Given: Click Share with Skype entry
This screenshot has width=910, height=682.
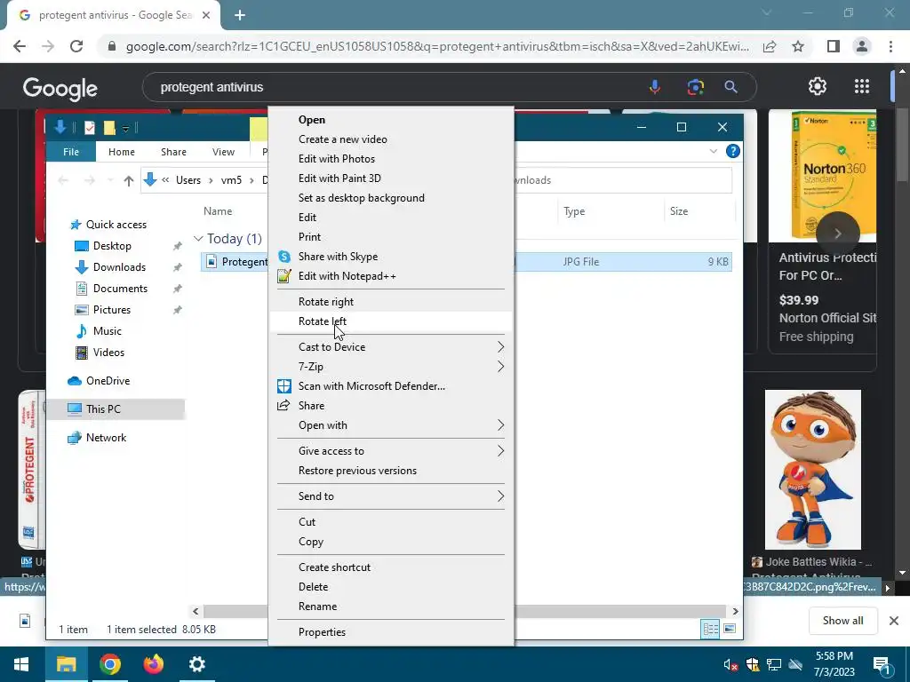Looking at the screenshot, I should tap(391, 257).
